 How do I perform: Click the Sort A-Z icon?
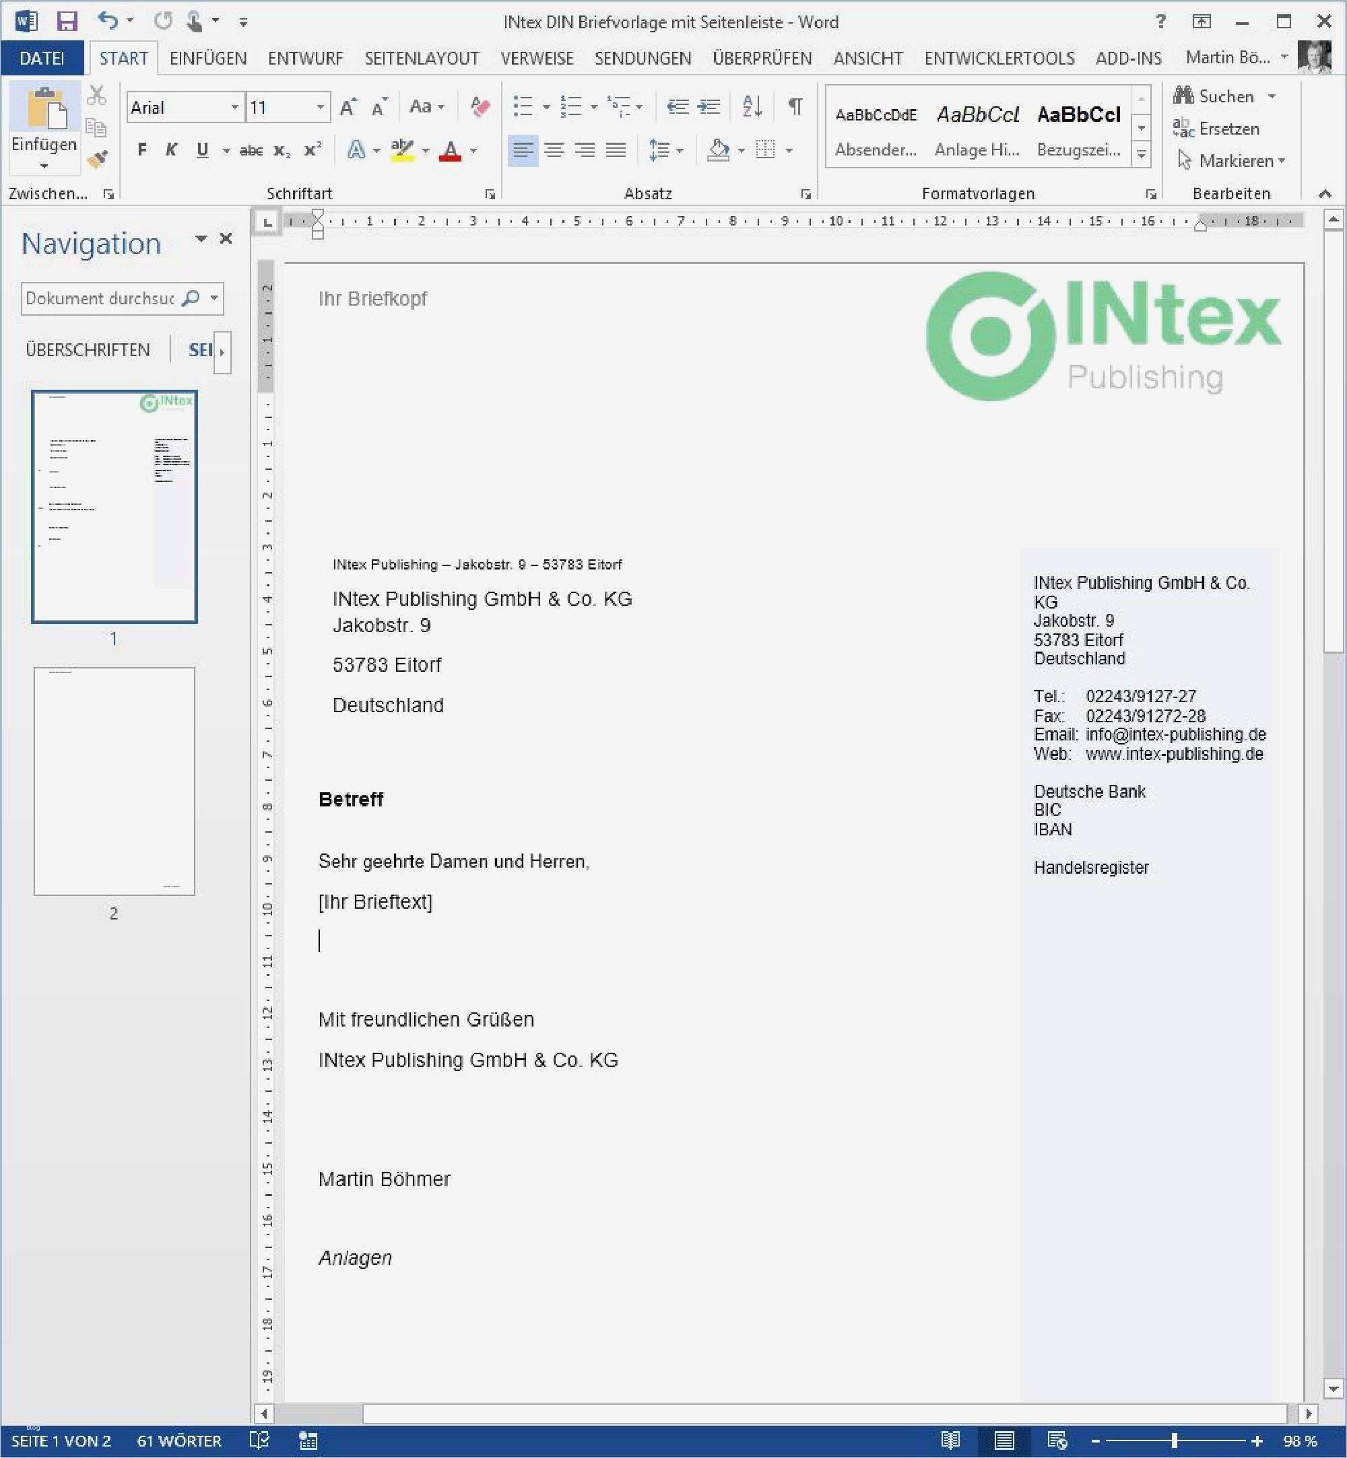click(x=752, y=107)
